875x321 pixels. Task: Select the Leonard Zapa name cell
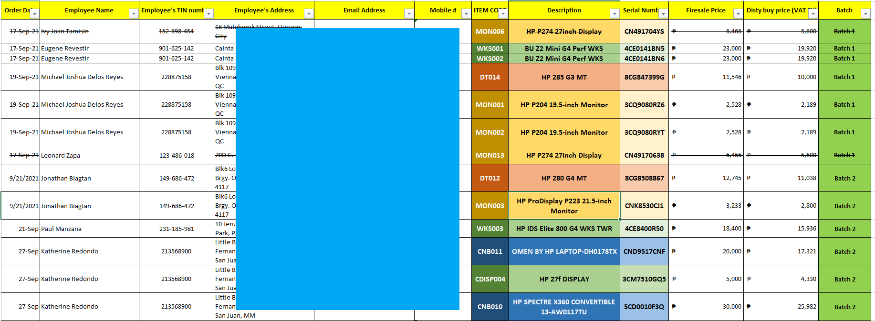(89, 155)
